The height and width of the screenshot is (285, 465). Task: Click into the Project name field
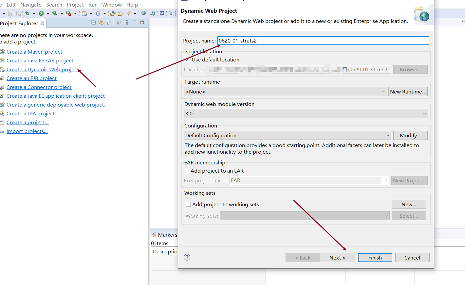tap(323, 41)
